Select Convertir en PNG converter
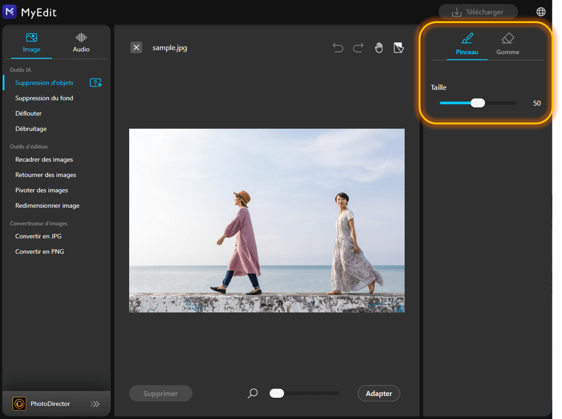 tap(39, 251)
